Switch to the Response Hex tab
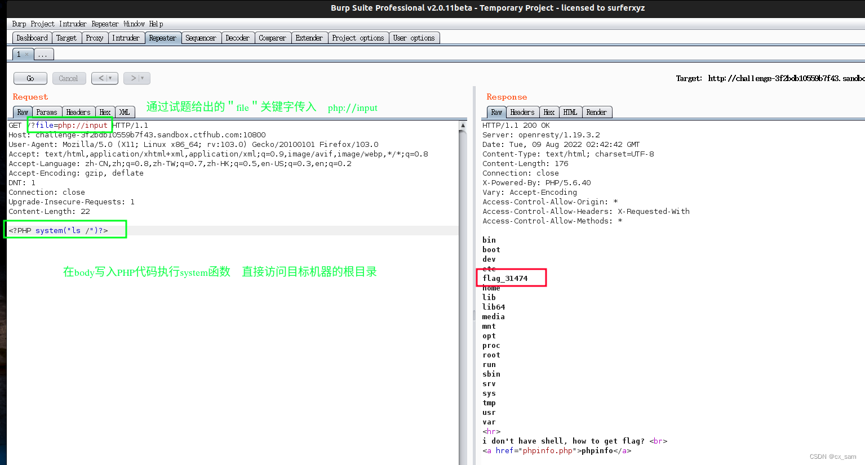The width and height of the screenshot is (865, 465). coord(549,112)
